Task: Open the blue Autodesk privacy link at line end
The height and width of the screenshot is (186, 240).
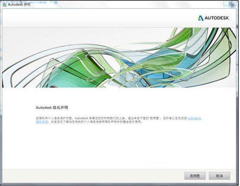Action: point(195,119)
